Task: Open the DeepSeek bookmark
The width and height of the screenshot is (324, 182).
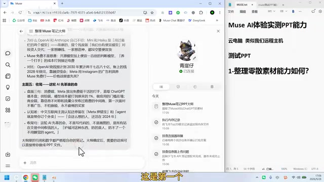Action: (197, 20)
